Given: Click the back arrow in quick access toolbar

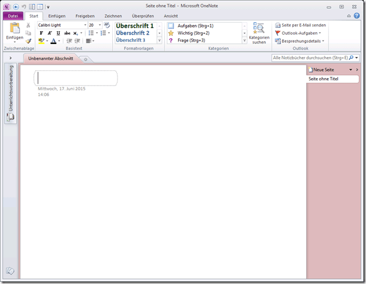Looking at the screenshot, I should 16,6.
